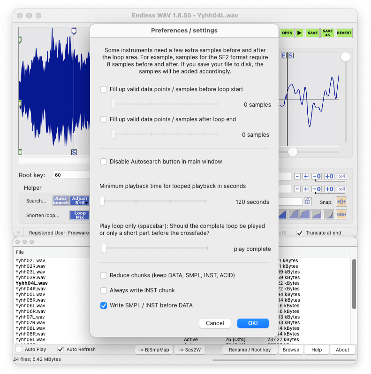Click the +0 button in the lower stepper row
This screenshot has height=374, width=371.
[329, 189]
